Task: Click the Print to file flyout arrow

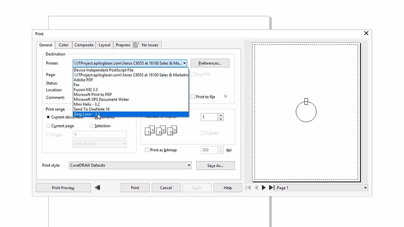Action: coord(225,97)
